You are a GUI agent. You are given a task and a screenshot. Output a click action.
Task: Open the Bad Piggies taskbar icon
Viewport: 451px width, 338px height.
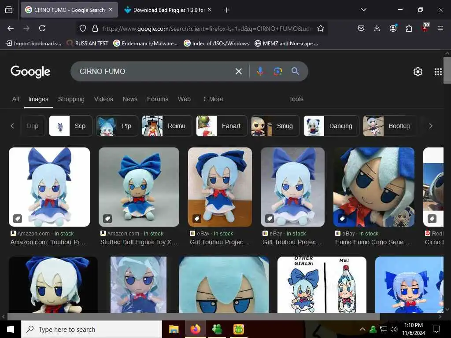(x=238, y=329)
